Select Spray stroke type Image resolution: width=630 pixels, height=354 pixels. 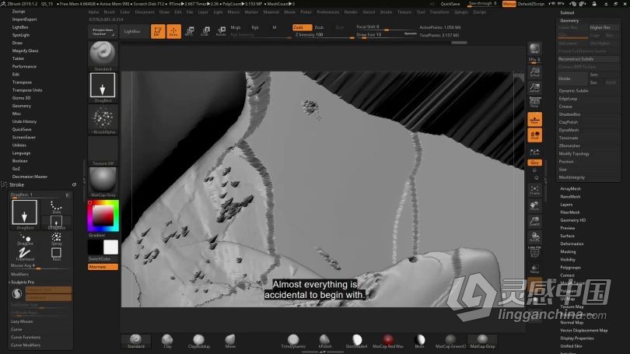coord(56,239)
